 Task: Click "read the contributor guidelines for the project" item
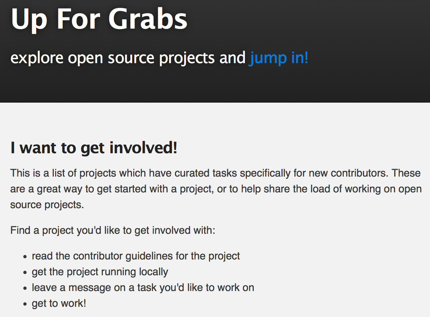[x=136, y=256]
